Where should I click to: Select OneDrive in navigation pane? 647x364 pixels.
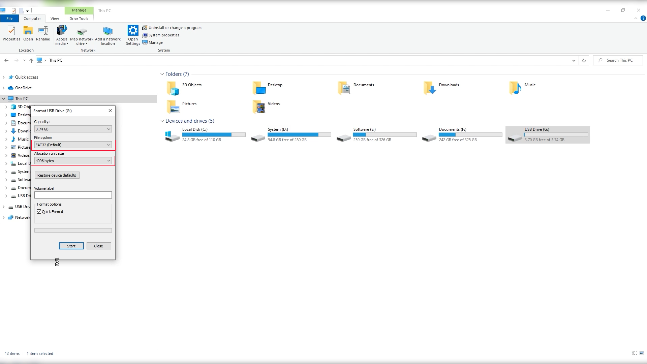click(x=23, y=88)
